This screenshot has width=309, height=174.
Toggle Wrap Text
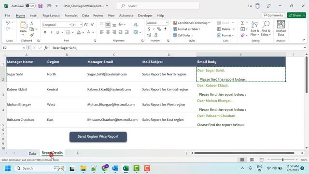(x=136, y=25)
